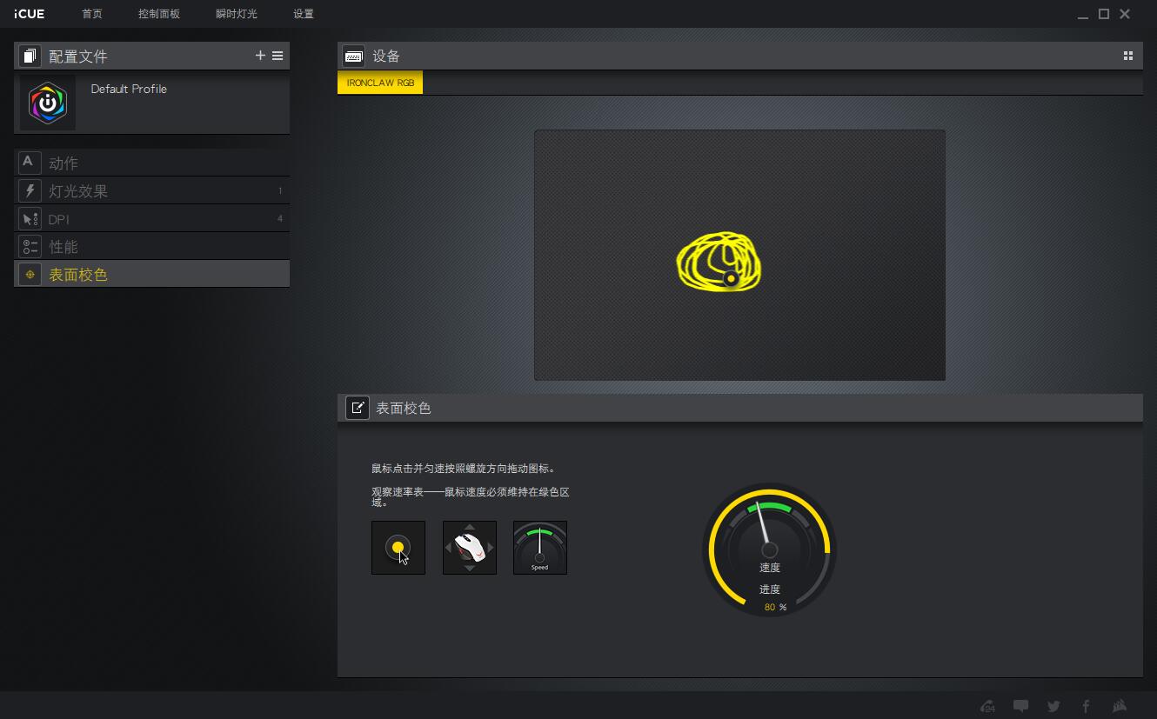The height and width of the screenshot is (719, 1157).
Task: Open the feedback chat bubble icon
Action: (x=1021, y=706)
